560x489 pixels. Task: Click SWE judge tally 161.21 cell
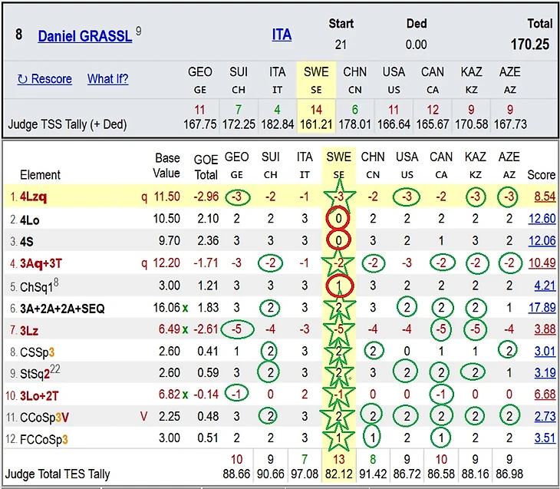point(316,117)
